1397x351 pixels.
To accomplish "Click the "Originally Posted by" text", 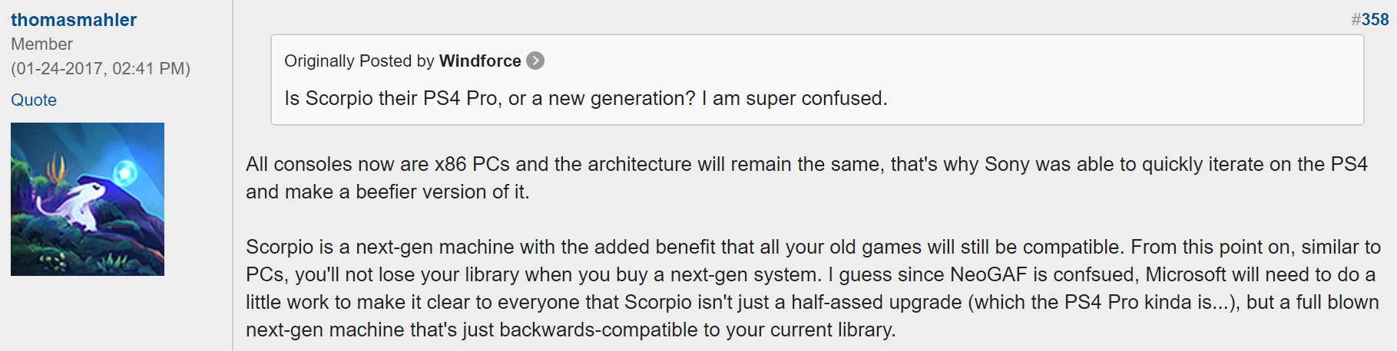I will point(359,61).
